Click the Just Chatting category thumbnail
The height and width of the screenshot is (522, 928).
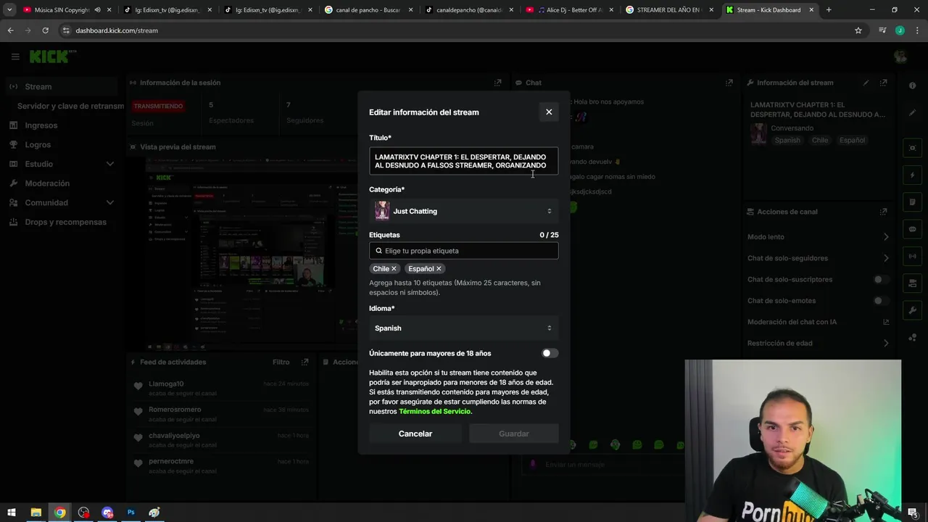coord(382,211)
